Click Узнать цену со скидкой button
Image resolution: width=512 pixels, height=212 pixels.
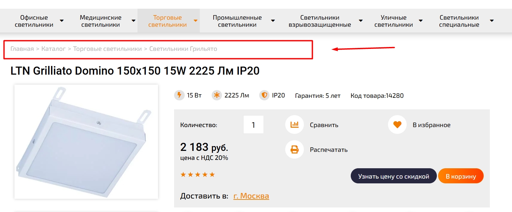pyautogui.click(x=393, y=176)
